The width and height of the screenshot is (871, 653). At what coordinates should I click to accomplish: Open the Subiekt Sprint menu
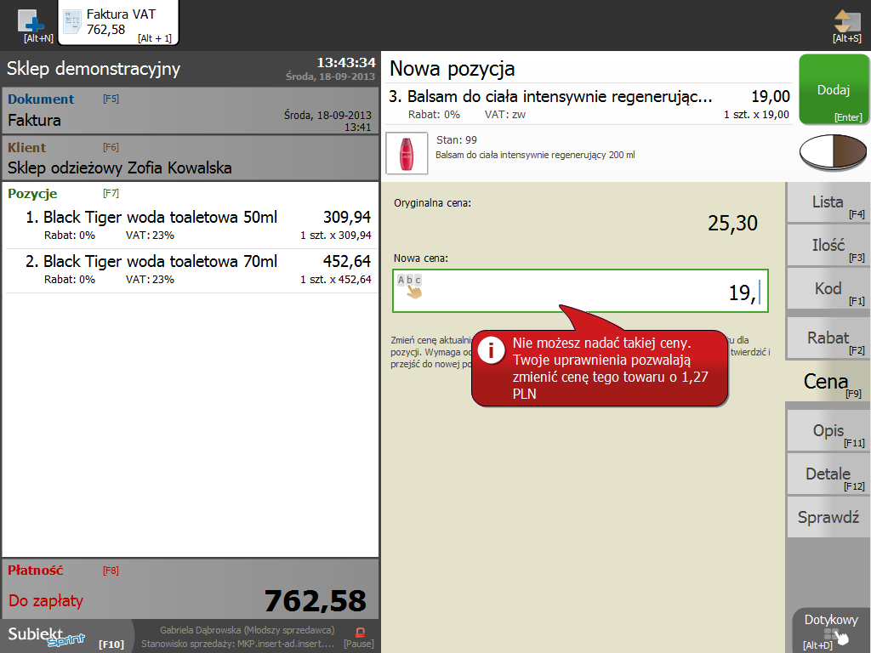[66, 636]
